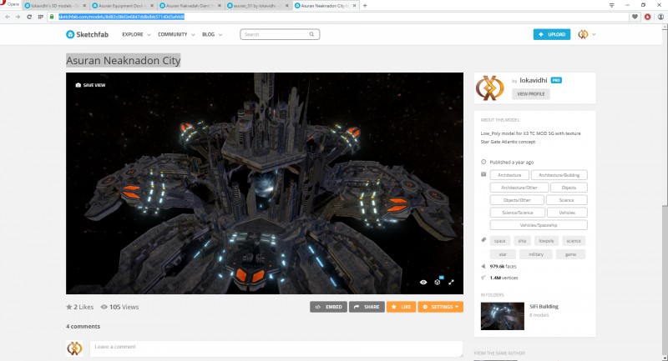Click the browser back arrow
The image size is (668, 361).
[x=8, y=17]
